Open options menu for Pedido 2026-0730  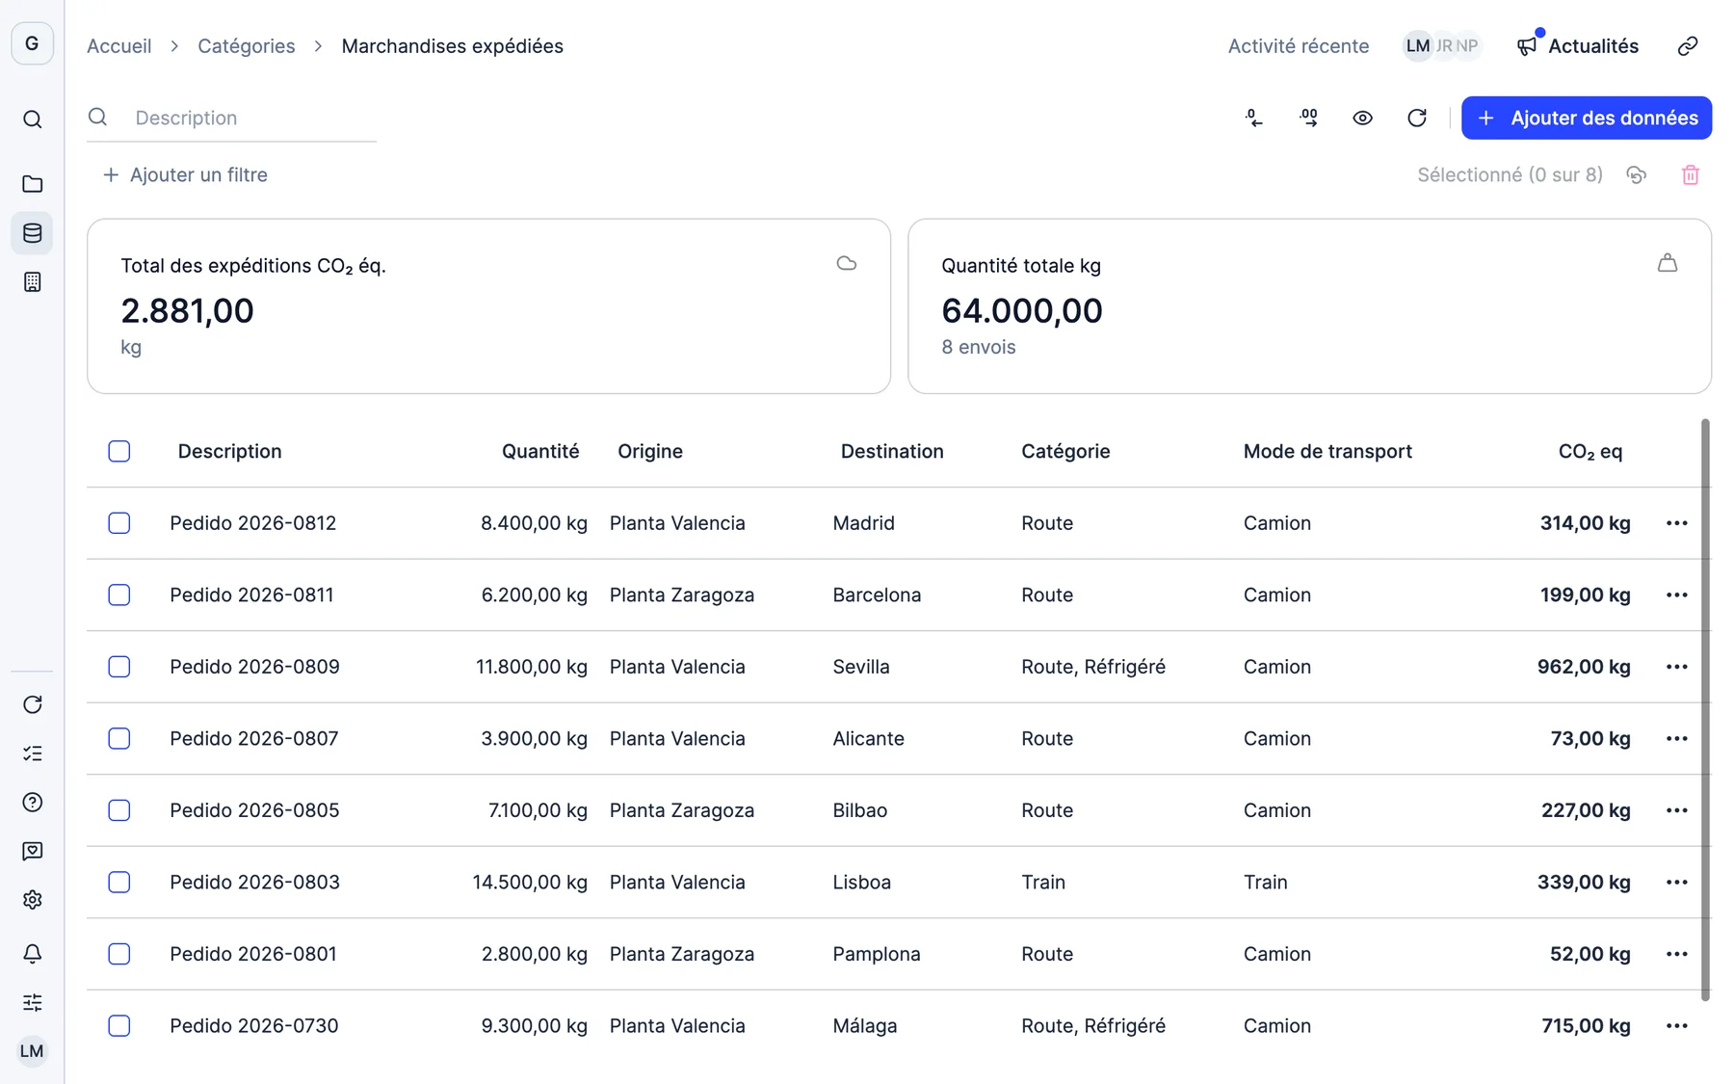coord(1676,1025)
